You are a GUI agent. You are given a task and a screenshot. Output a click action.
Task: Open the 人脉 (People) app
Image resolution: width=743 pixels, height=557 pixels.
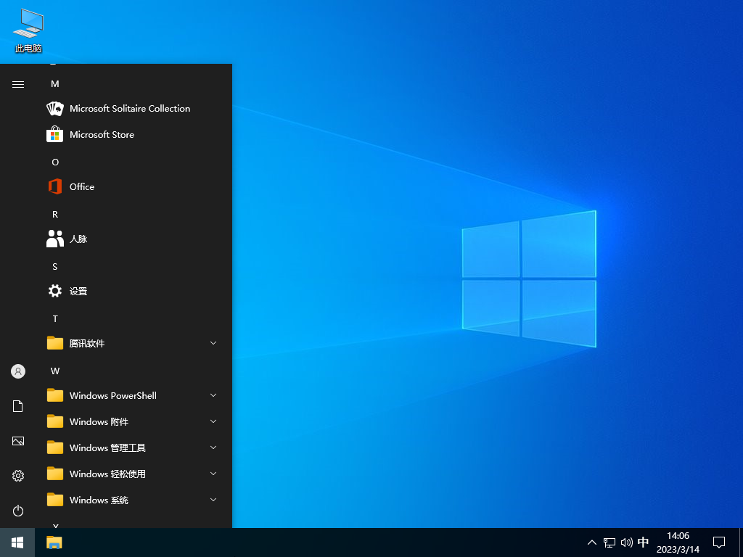pos(78,239)
